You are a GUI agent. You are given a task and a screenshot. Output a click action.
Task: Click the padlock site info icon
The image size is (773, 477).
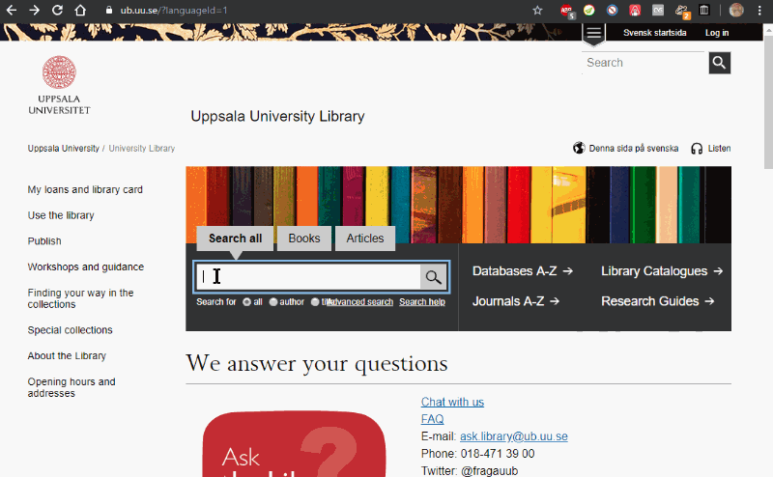109,10
